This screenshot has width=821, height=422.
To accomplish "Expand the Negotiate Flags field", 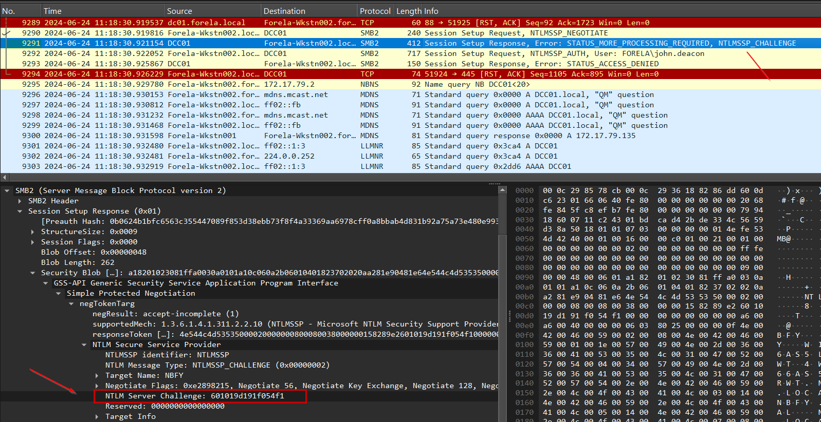I will [97, 386].
